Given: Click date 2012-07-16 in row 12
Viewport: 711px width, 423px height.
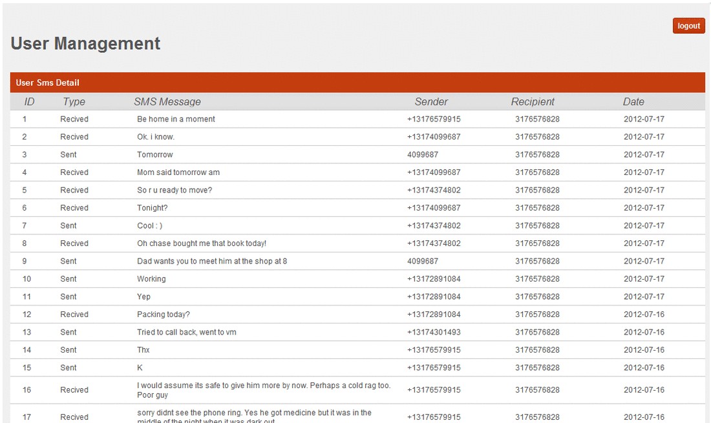Looking at the screenshot, I should [644, 315].
